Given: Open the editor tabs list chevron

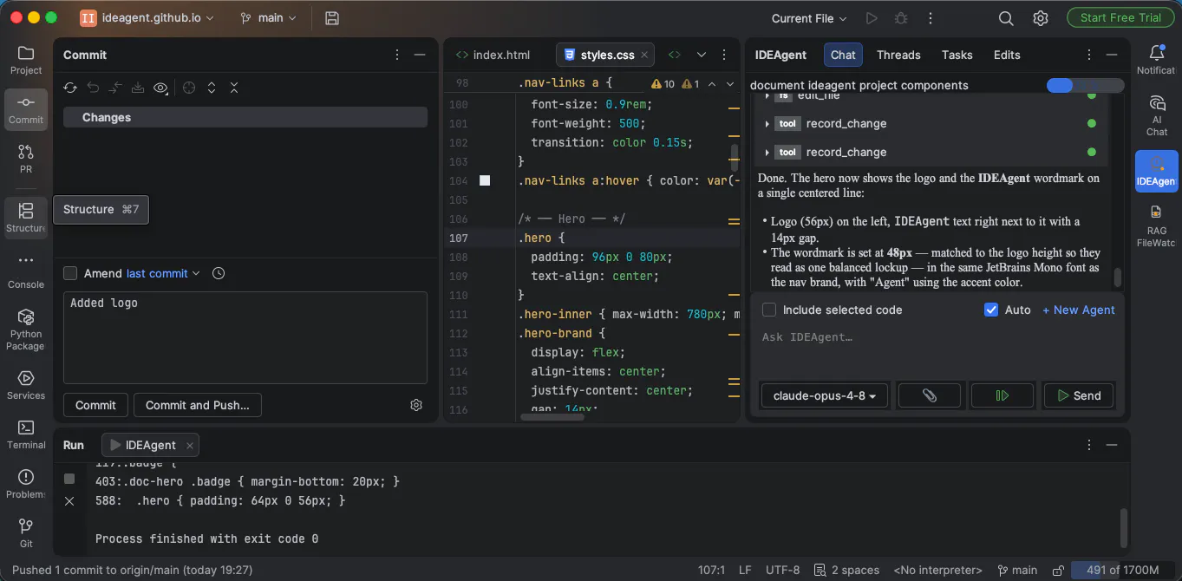Looking at the screenshot, I should pyautogui.click(x=702, y=55).
